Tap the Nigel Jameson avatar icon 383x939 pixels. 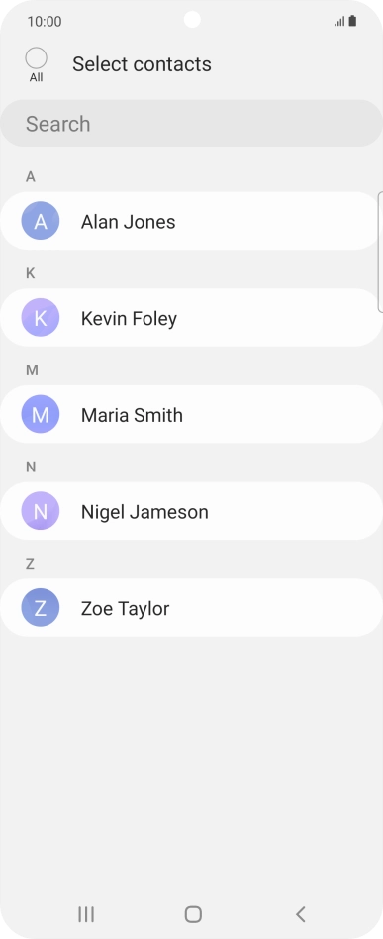tap(41, 511)
